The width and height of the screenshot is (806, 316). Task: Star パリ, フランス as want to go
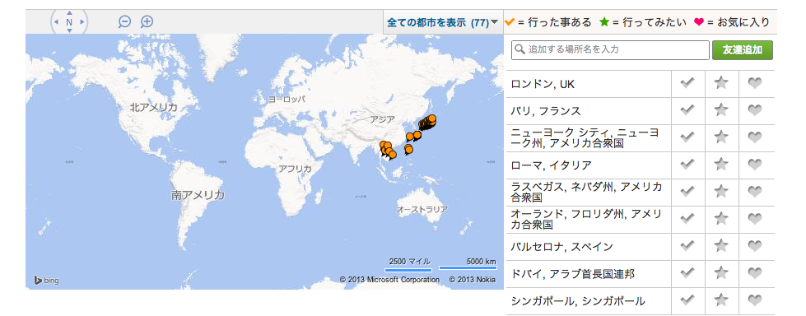click(x=721, y=110)
